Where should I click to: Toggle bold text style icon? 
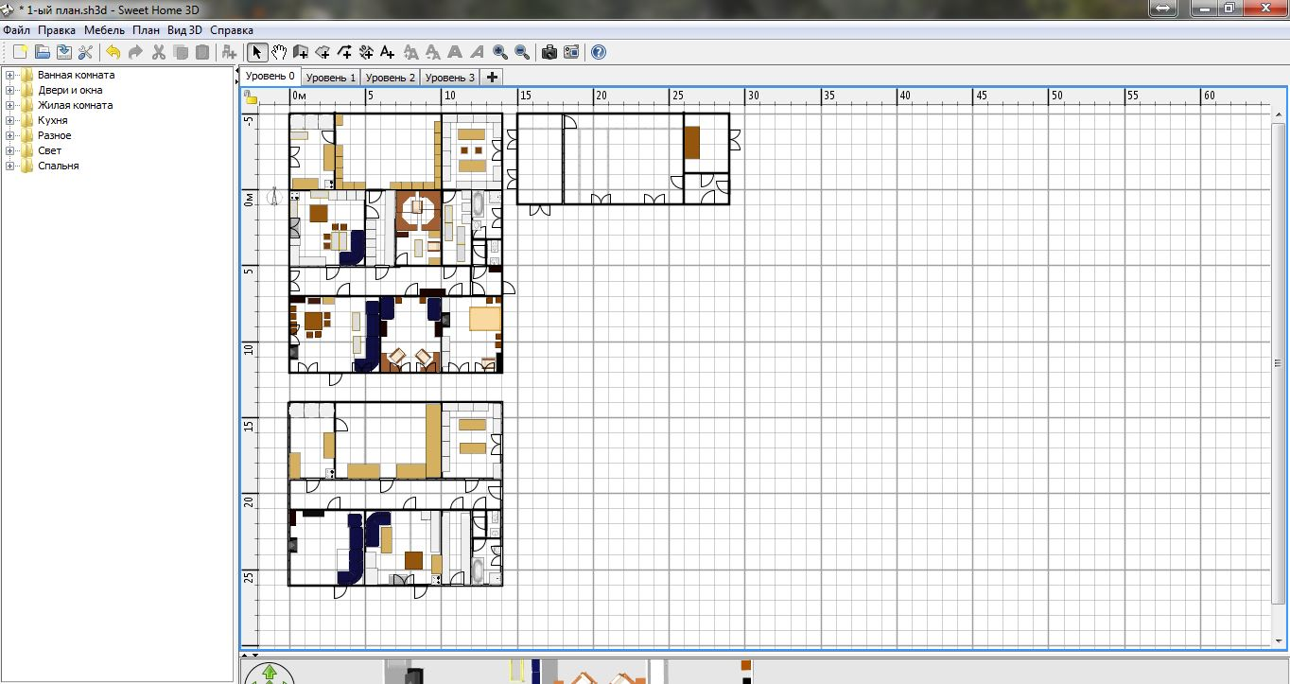[x=454, y=52]
